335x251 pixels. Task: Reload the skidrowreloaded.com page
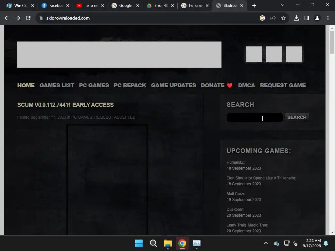point(28,18)
